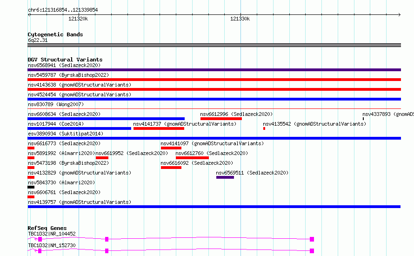414x256 pixels.
Task: Select nsv6612760 (Sedlazeck2020) label
Action: 212,153
